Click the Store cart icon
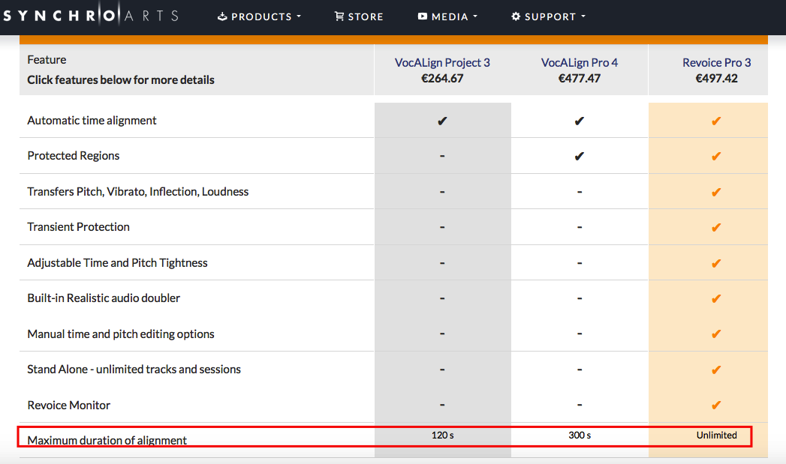This screenshot has height=464, width=786. [339, 16]
